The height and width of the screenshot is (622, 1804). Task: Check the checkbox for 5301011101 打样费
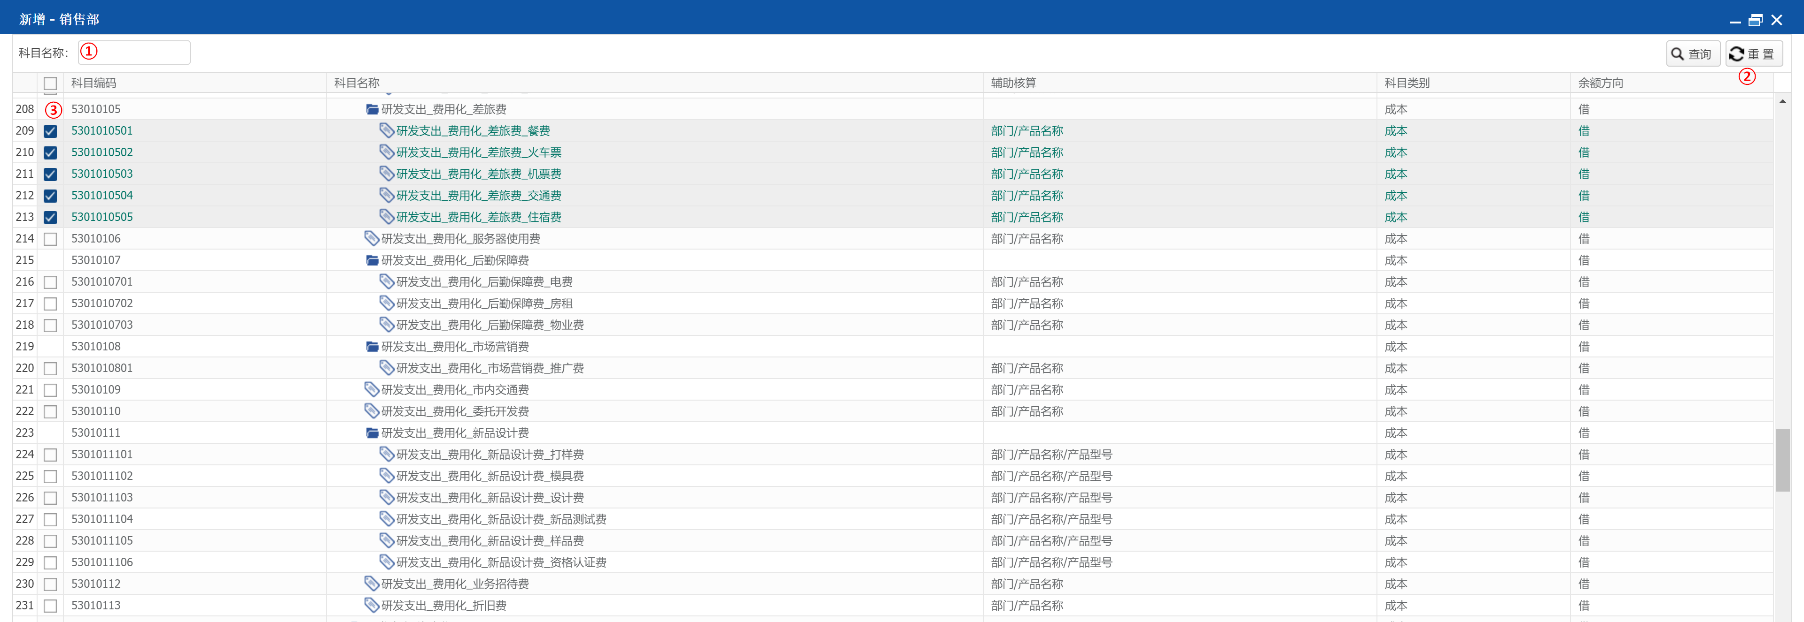pos(50,455)
